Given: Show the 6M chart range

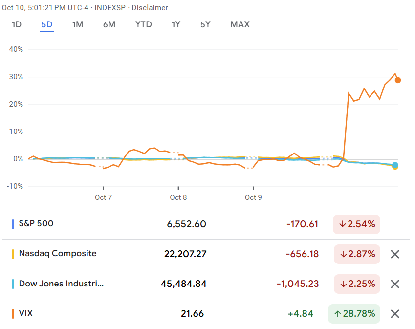Looking at the screenshot, I should (x=109, y=24).
